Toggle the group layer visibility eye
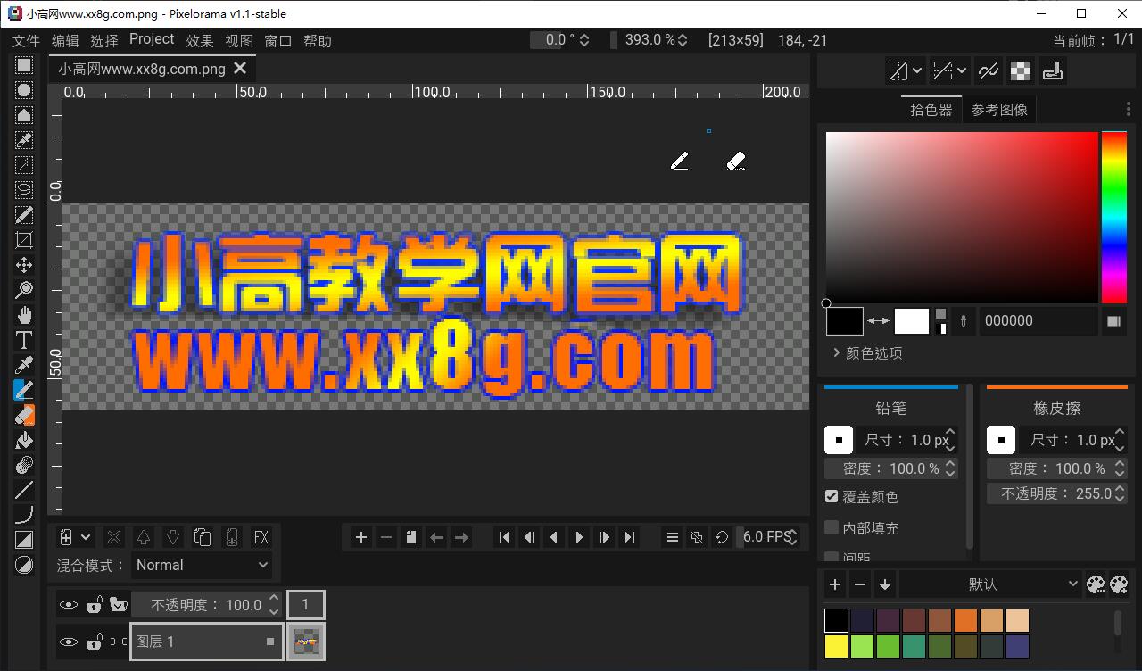 pyautogui.click(x=69, y=605)
